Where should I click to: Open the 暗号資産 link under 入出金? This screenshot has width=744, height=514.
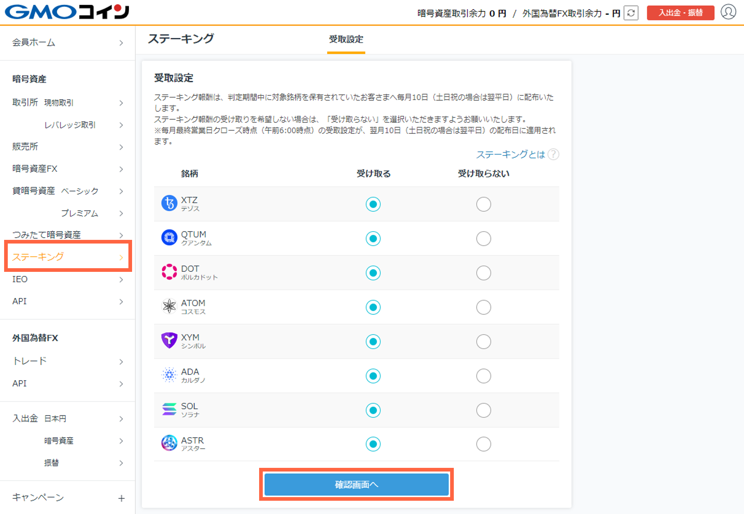(x=58, y=441)
